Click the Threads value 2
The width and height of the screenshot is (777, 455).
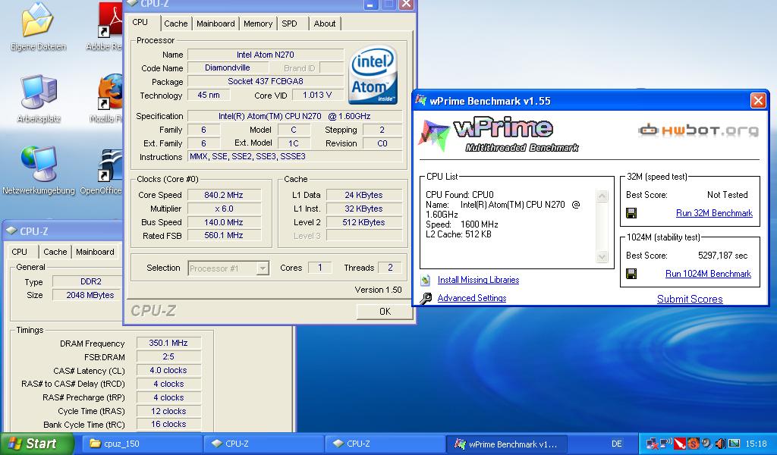pyautogui.click(x=390, y=268)
